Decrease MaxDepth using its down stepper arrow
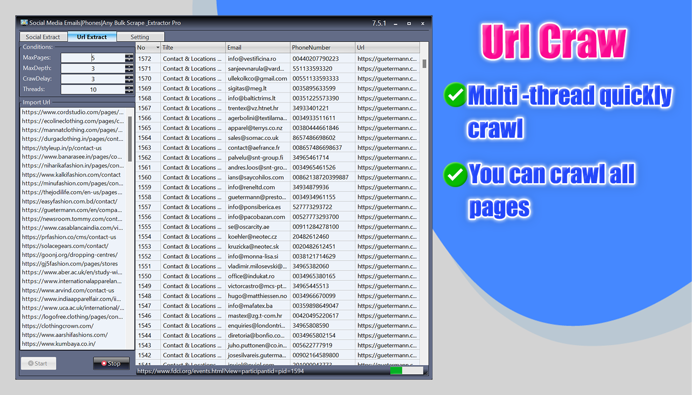The image size is (692, 395). click(x=129, y=71)
